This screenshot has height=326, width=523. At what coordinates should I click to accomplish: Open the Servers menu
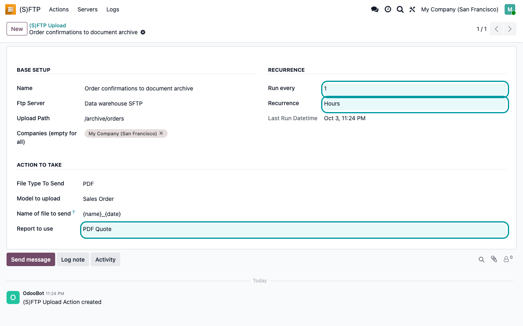coord(87,9)
